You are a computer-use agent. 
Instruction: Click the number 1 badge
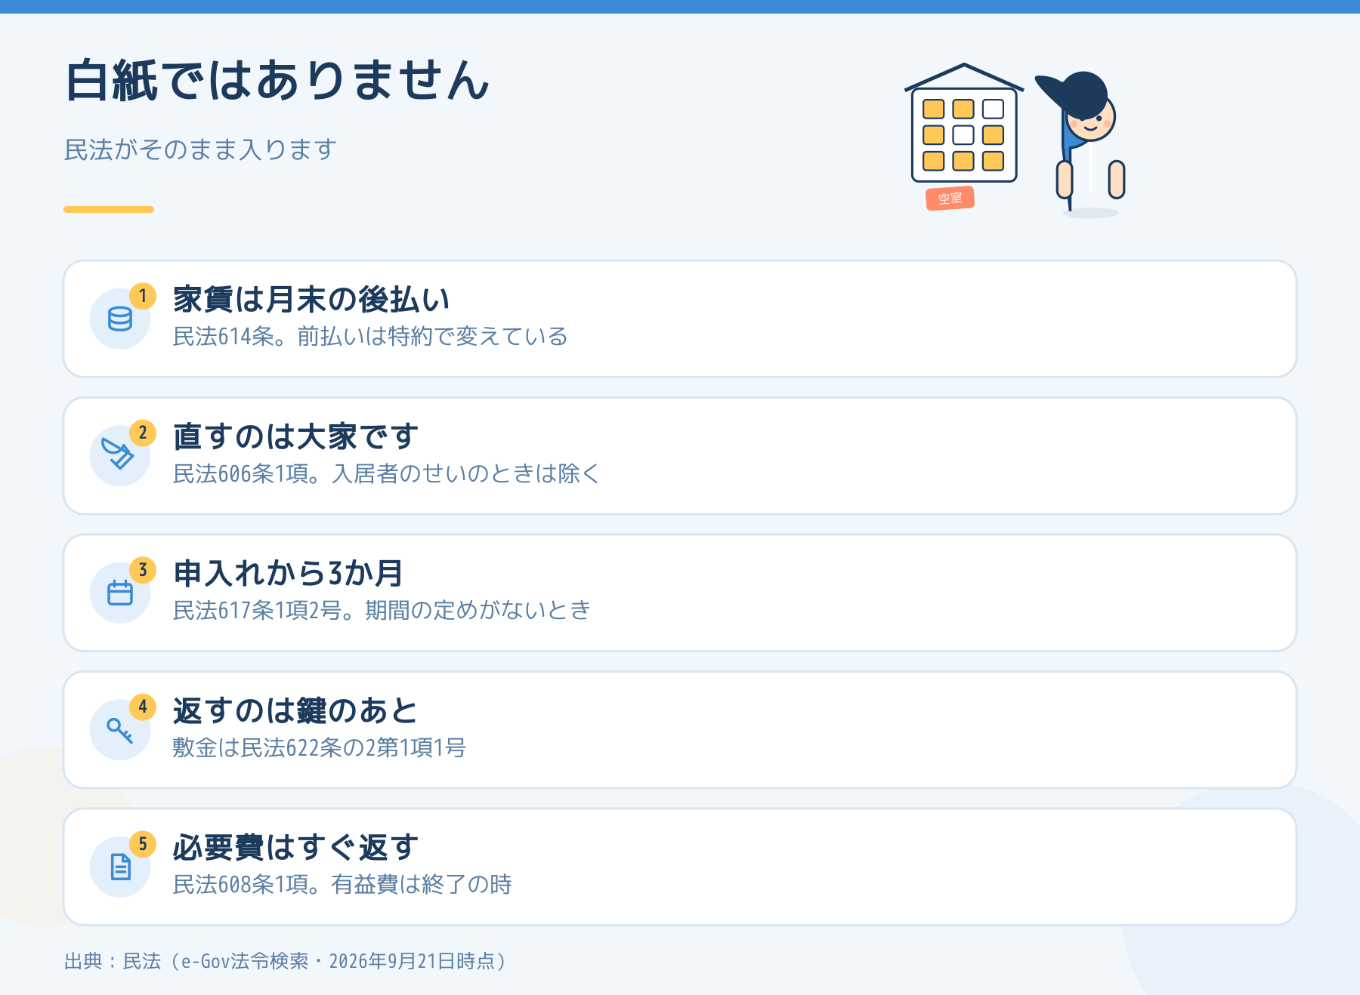click(143, 296)
